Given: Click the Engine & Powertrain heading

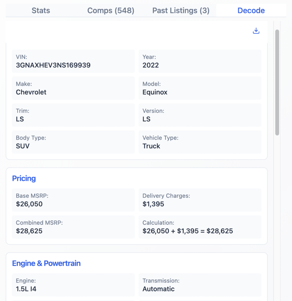Looking at the screenshot, I should tap(46, 263).
